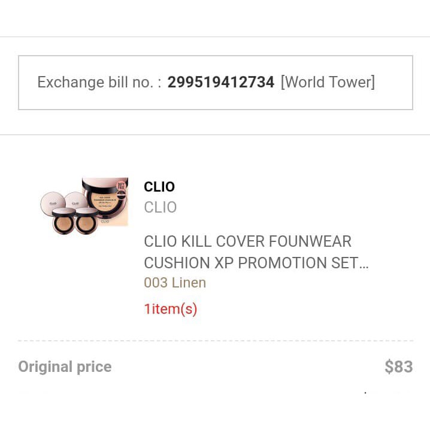This screenshot has height=430, width=430.
Task: Click CUSHION XP PROMOTION SET title line
Action: click(250, 263)
